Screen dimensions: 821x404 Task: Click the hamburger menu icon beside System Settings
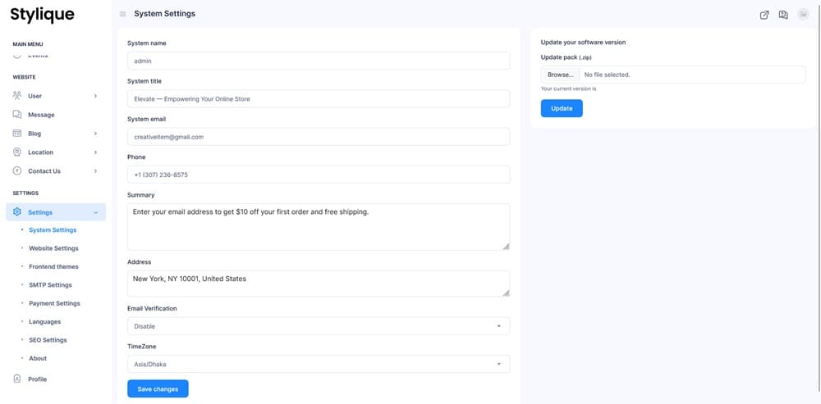[x=123, y=14]
